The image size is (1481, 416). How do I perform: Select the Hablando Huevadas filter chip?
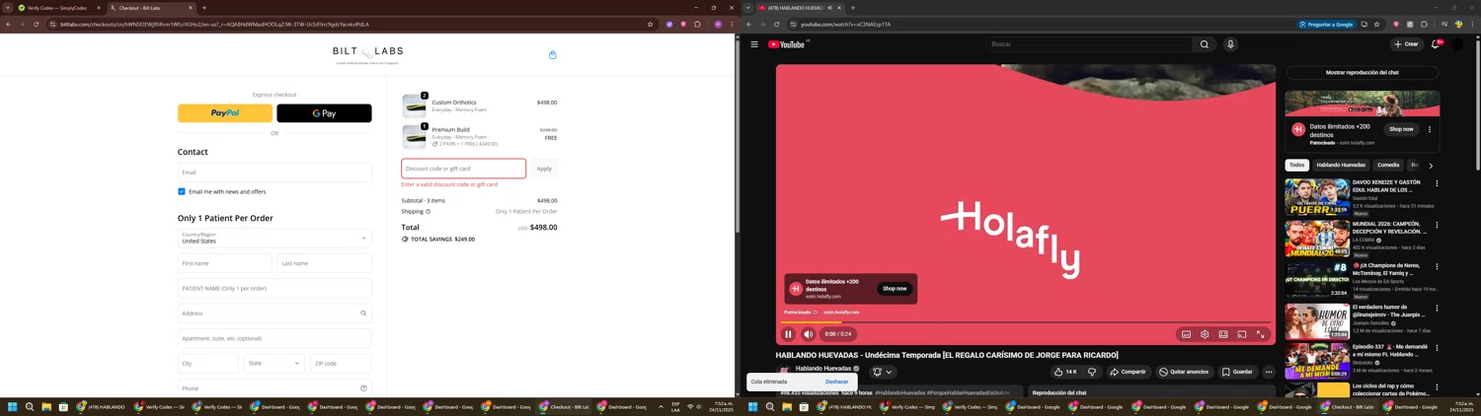coord(1341,165)
